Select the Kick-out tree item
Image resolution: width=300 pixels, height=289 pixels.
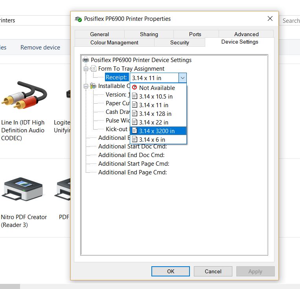[116, 129]
